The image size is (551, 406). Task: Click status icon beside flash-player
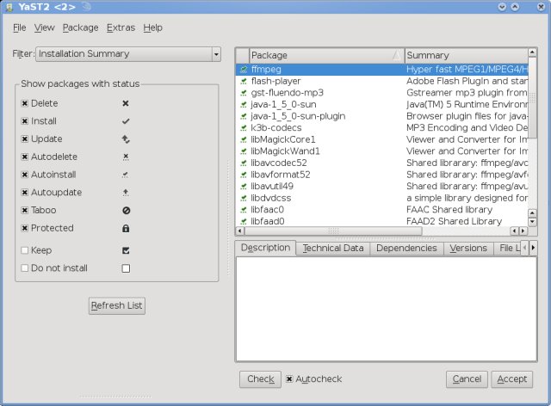243,82
